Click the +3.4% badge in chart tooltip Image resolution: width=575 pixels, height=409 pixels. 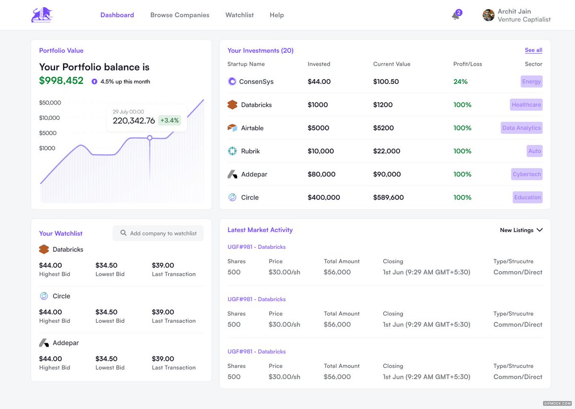tap(170, 121)
